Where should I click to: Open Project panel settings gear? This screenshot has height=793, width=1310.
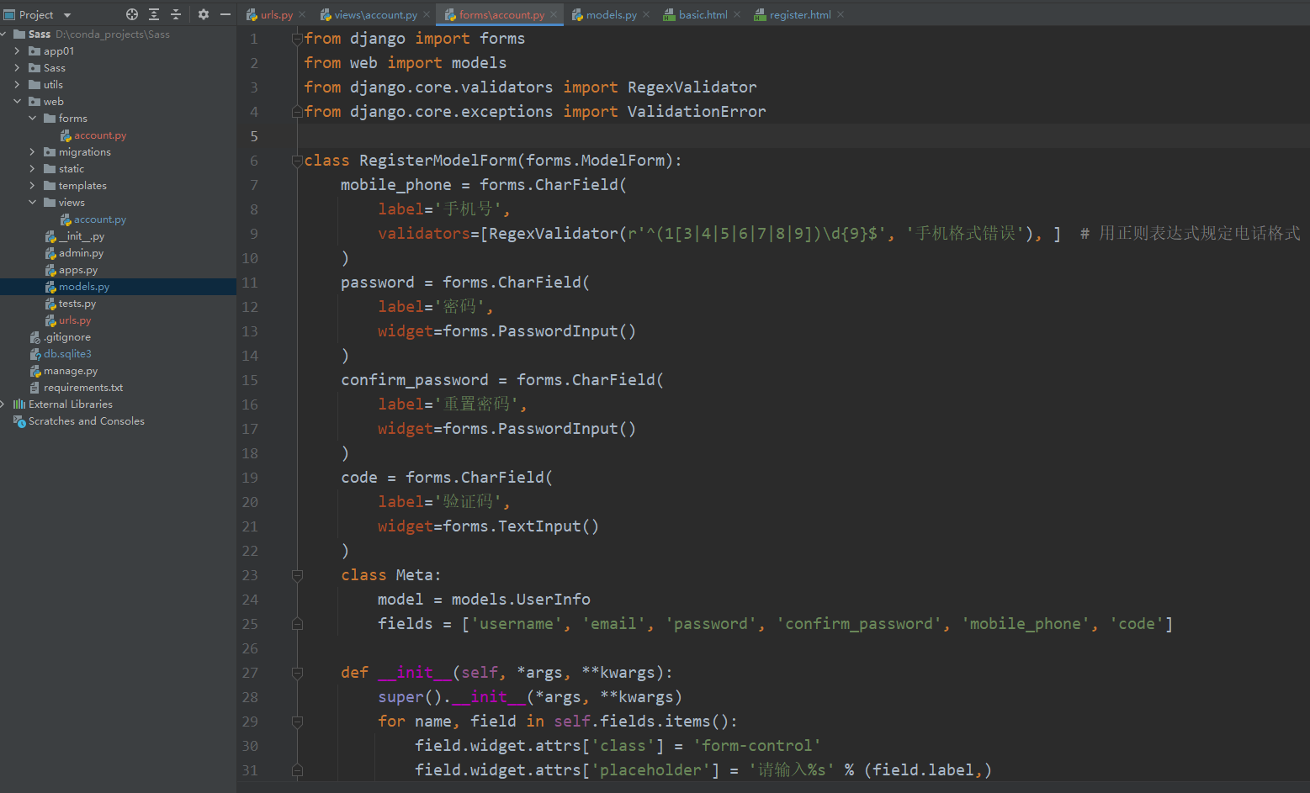click(203, 14)
